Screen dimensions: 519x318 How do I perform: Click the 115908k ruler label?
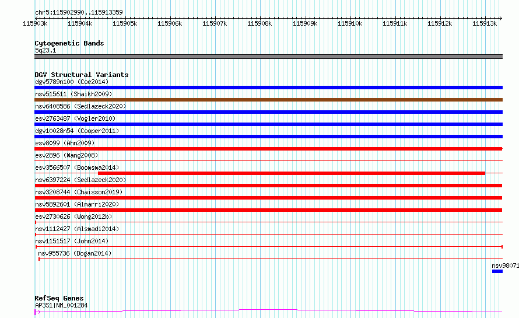click(260, 23)
